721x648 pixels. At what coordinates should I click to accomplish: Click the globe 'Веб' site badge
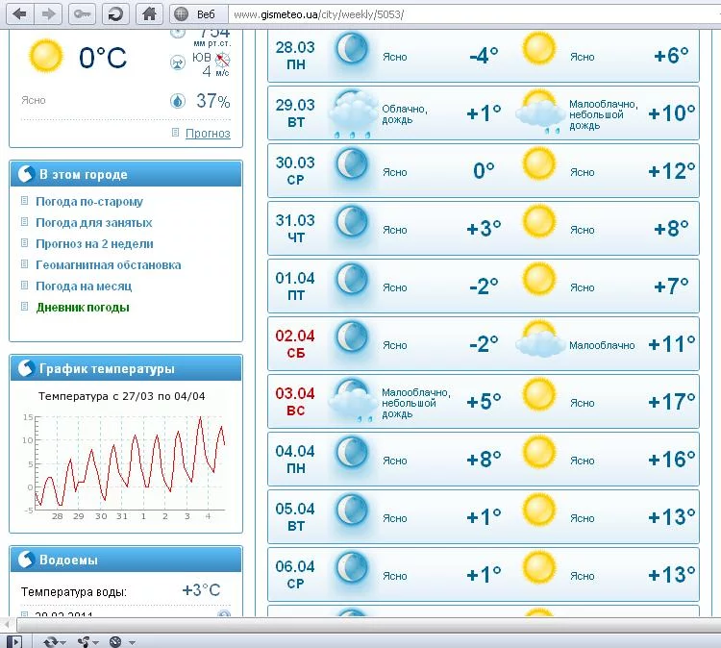pos(197,14)
